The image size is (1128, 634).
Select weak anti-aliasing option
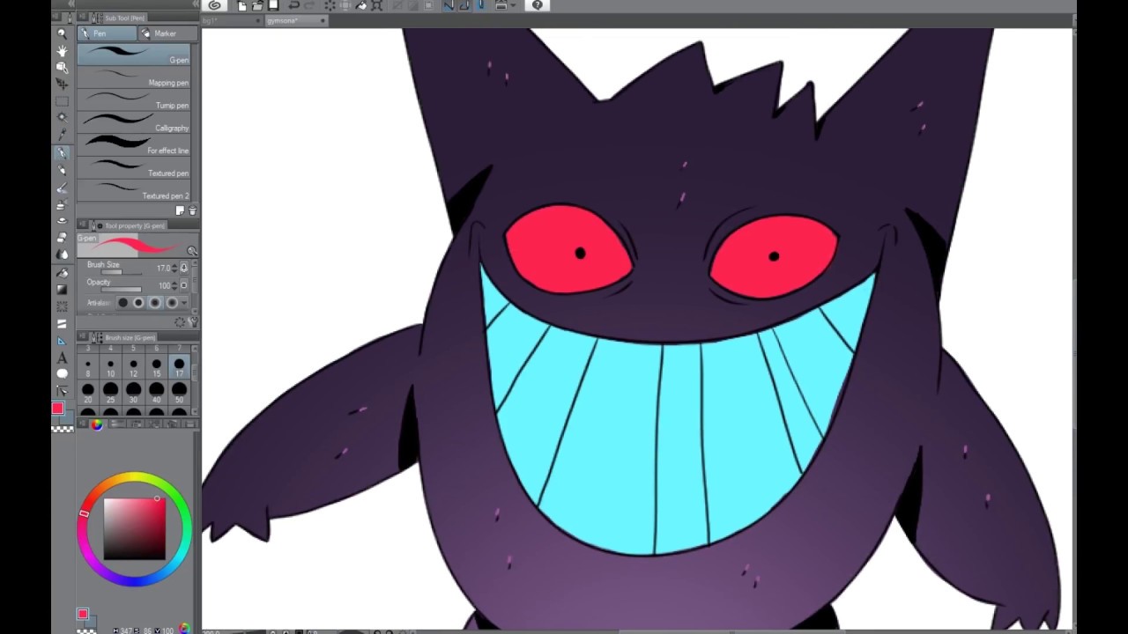(x=138, y=303)
